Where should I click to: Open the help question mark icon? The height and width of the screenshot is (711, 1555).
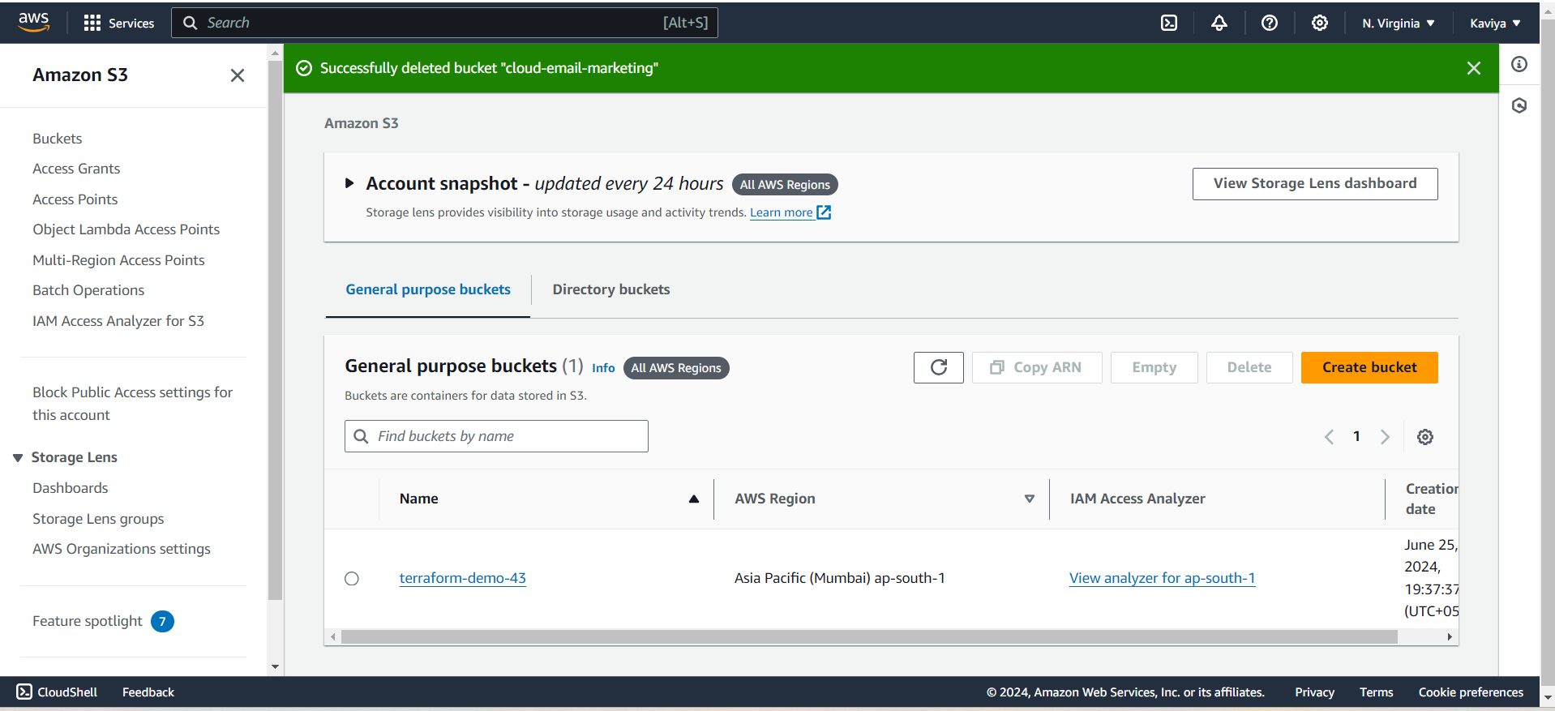tap(1270, 23)
